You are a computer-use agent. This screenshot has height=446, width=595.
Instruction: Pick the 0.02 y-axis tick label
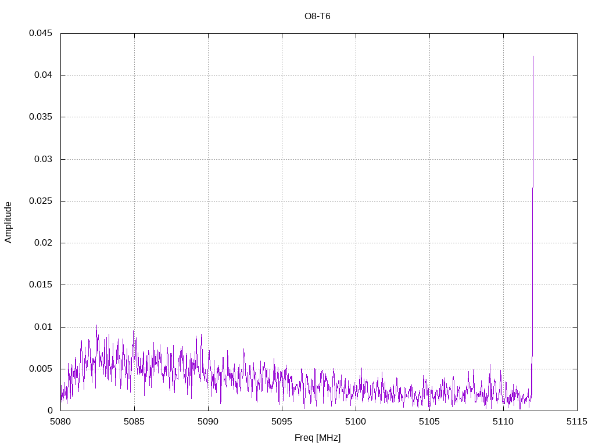coord(43,243)
